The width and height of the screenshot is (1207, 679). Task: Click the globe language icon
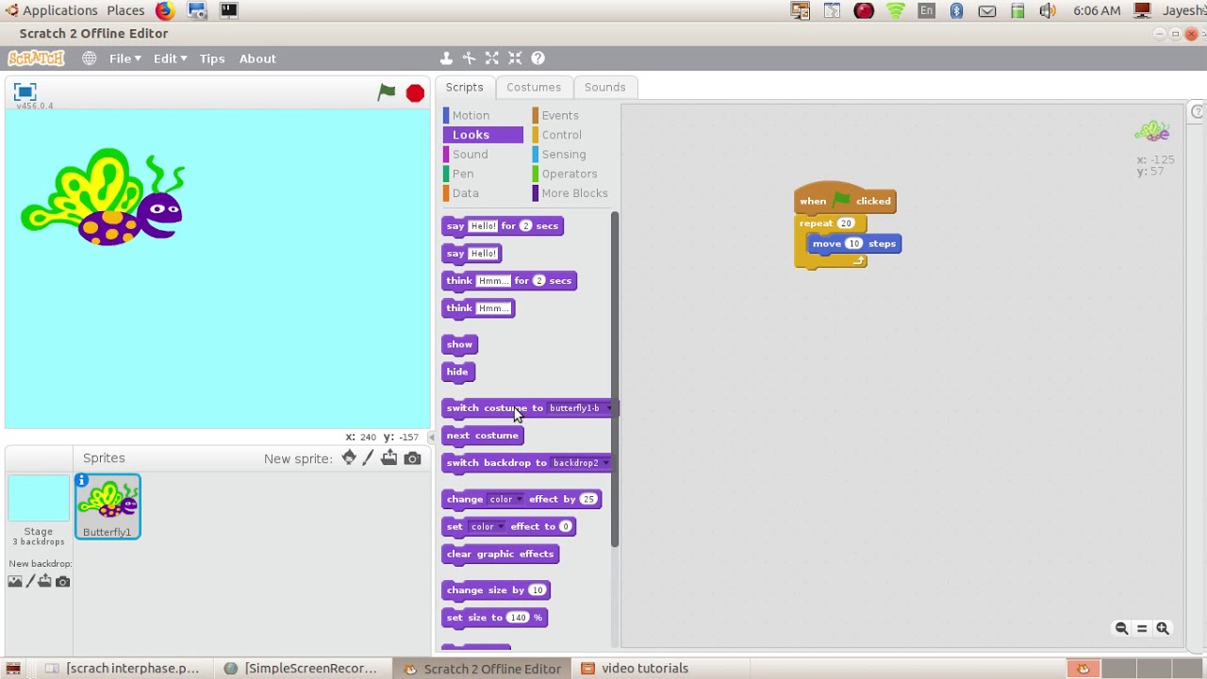tap(89, 58)
